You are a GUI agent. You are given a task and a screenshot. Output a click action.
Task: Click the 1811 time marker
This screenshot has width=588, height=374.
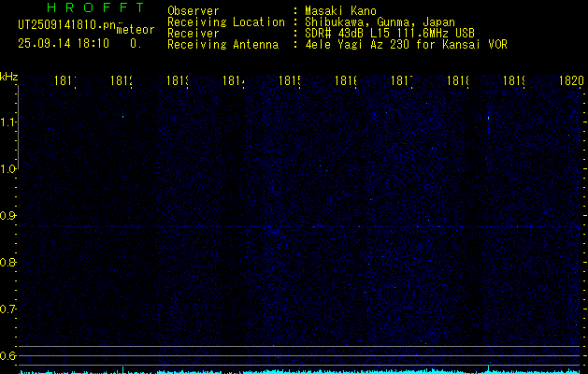coord(65,80)
